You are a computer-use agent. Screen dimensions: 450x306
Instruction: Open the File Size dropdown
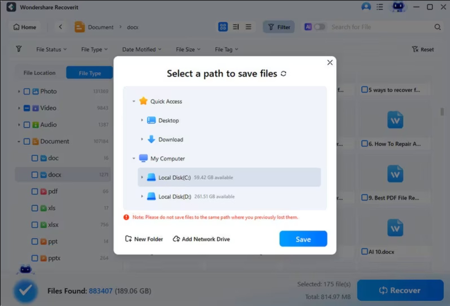188,49
